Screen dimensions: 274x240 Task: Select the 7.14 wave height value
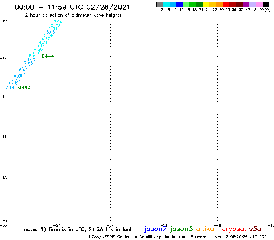[10, 88]
